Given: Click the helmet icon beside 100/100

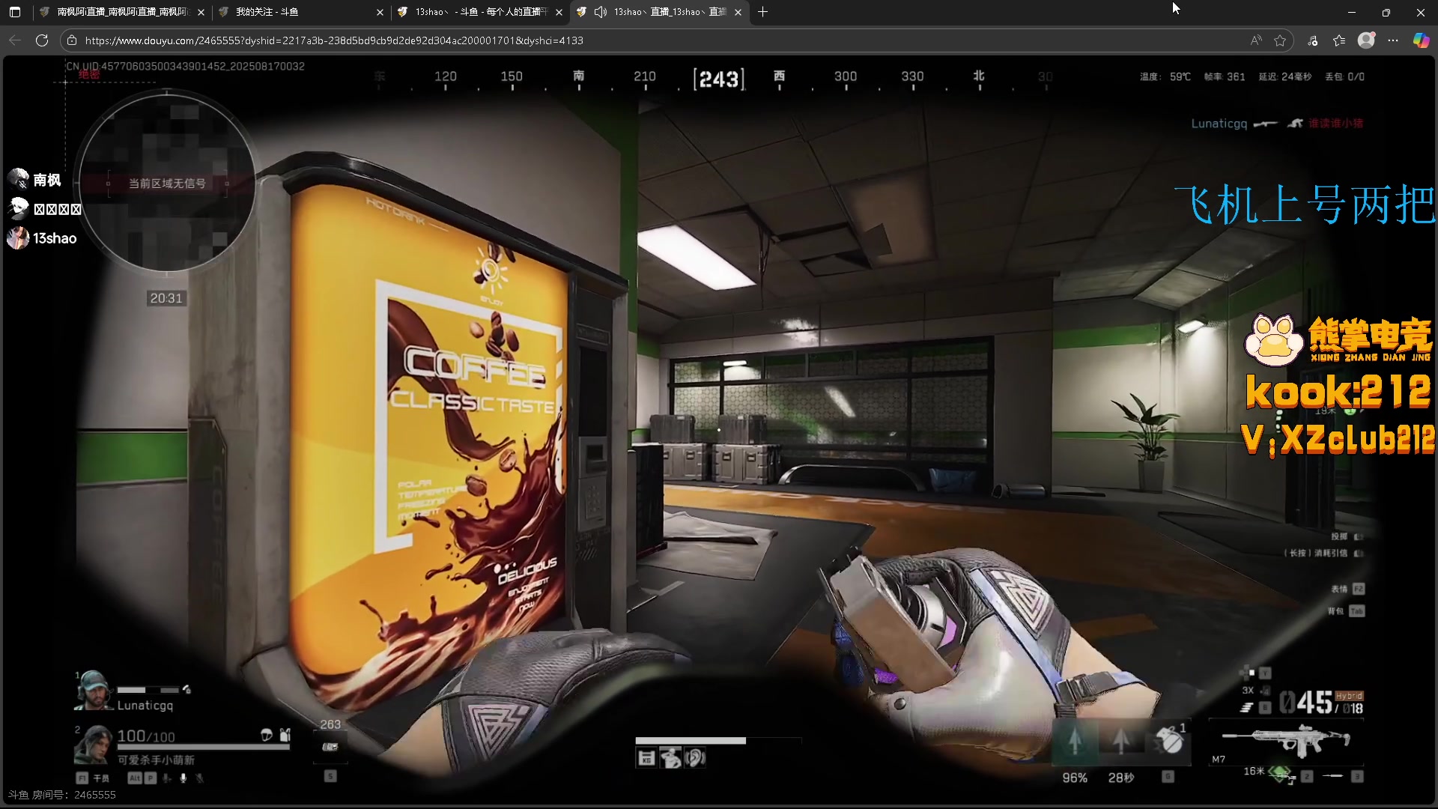Looking at the screenshot, I should [266, 735].
